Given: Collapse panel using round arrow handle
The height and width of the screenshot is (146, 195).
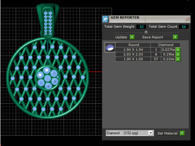Looking at the screenshot, I should [146, 32].
